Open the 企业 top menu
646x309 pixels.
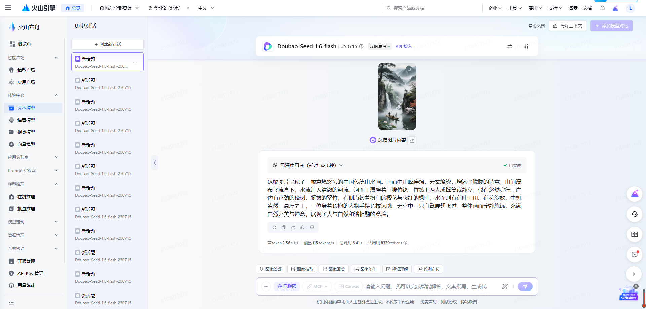(x=495, y=8)
